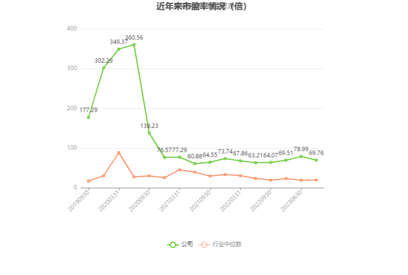
Task: Toggle the 行业中位数 legend series
Action: pos(220,244)
